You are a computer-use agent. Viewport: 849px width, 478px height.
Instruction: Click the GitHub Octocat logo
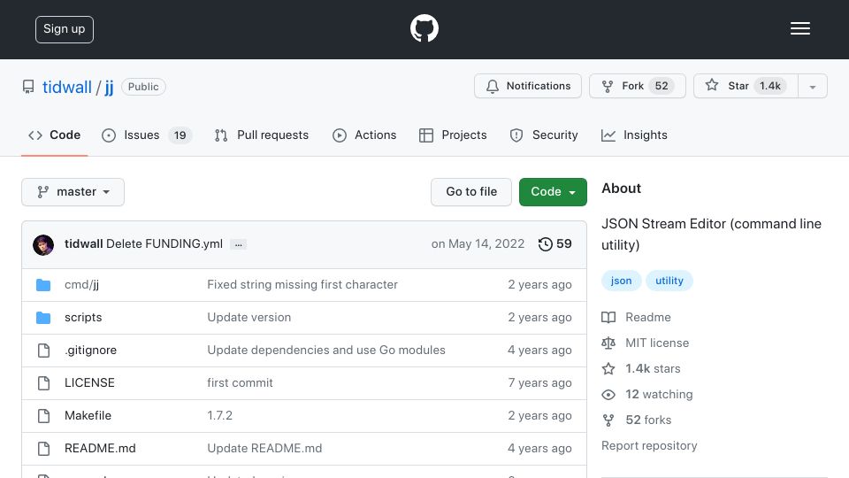coord(424,28)
